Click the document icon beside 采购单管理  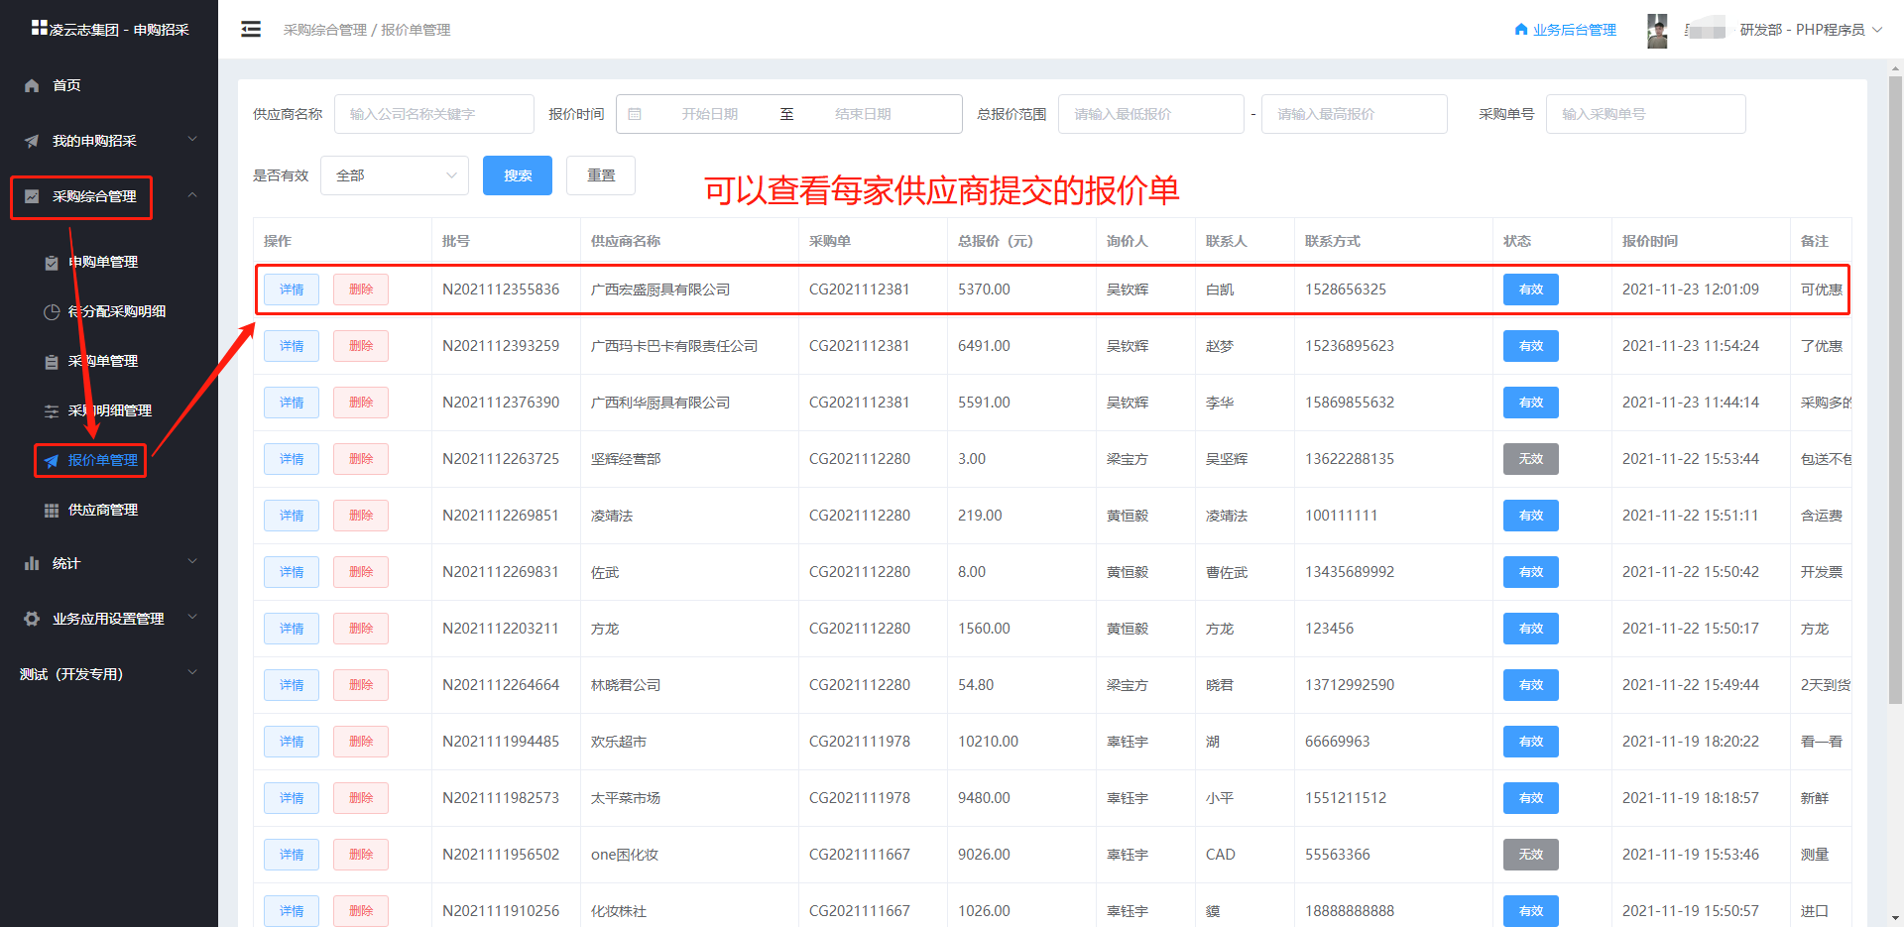click(52, 361)
